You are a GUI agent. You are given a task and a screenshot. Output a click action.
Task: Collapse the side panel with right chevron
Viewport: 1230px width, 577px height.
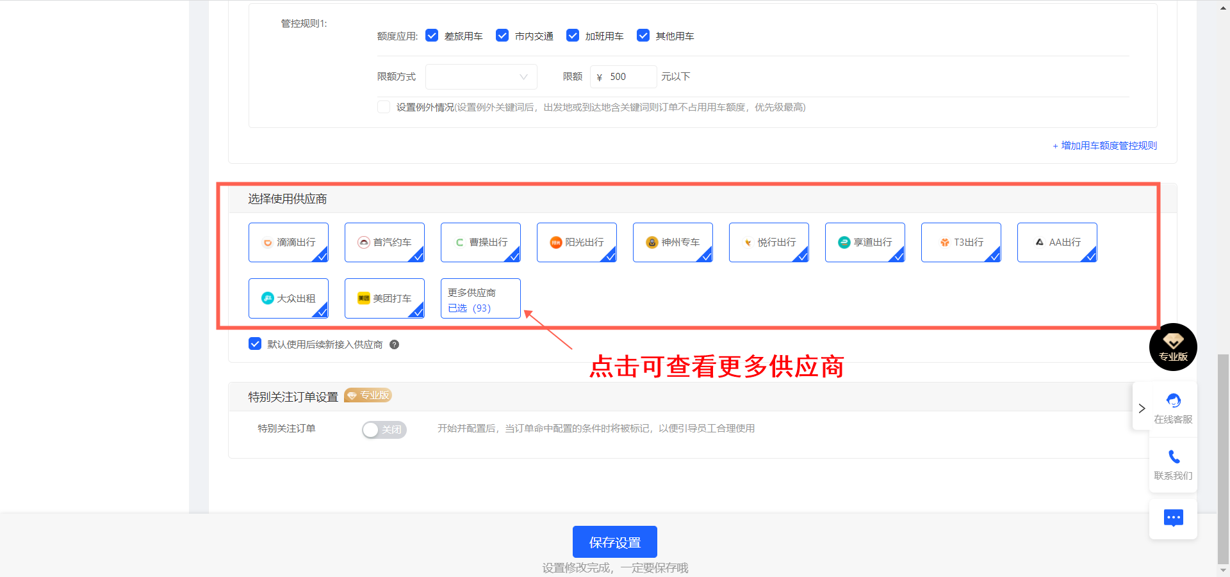pos(1142,408)
